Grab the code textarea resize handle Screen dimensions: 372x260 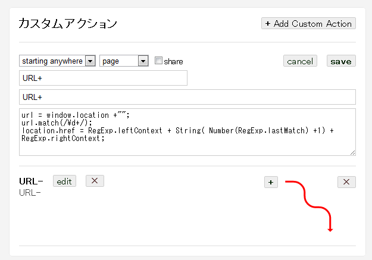(352, 152)
